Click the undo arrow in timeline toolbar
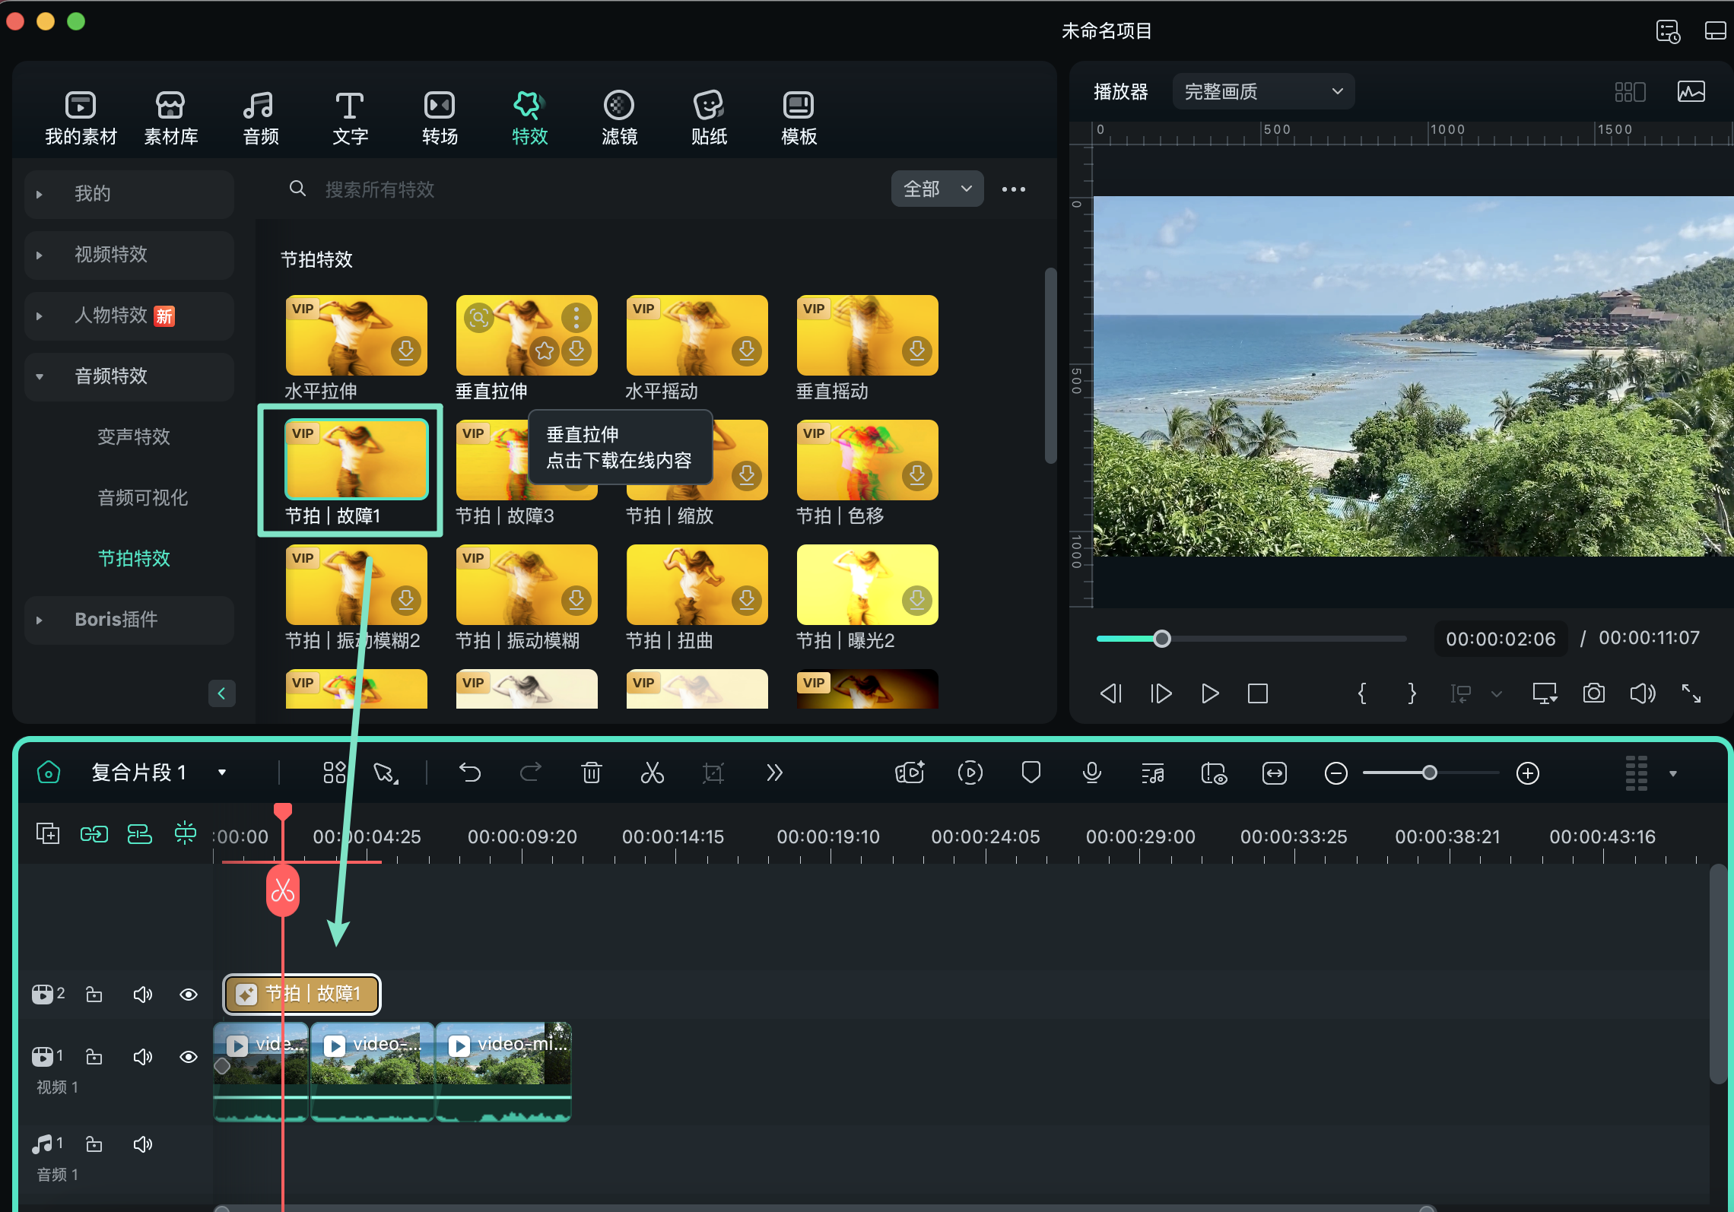 470,773
